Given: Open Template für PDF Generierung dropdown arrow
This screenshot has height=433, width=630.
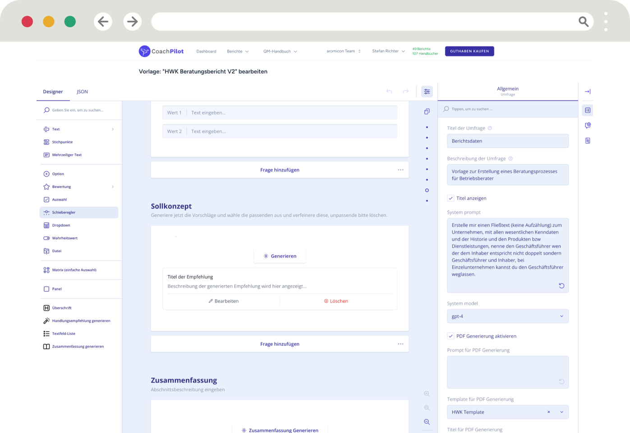Looking at the screenshot, I should coord(561,412).
